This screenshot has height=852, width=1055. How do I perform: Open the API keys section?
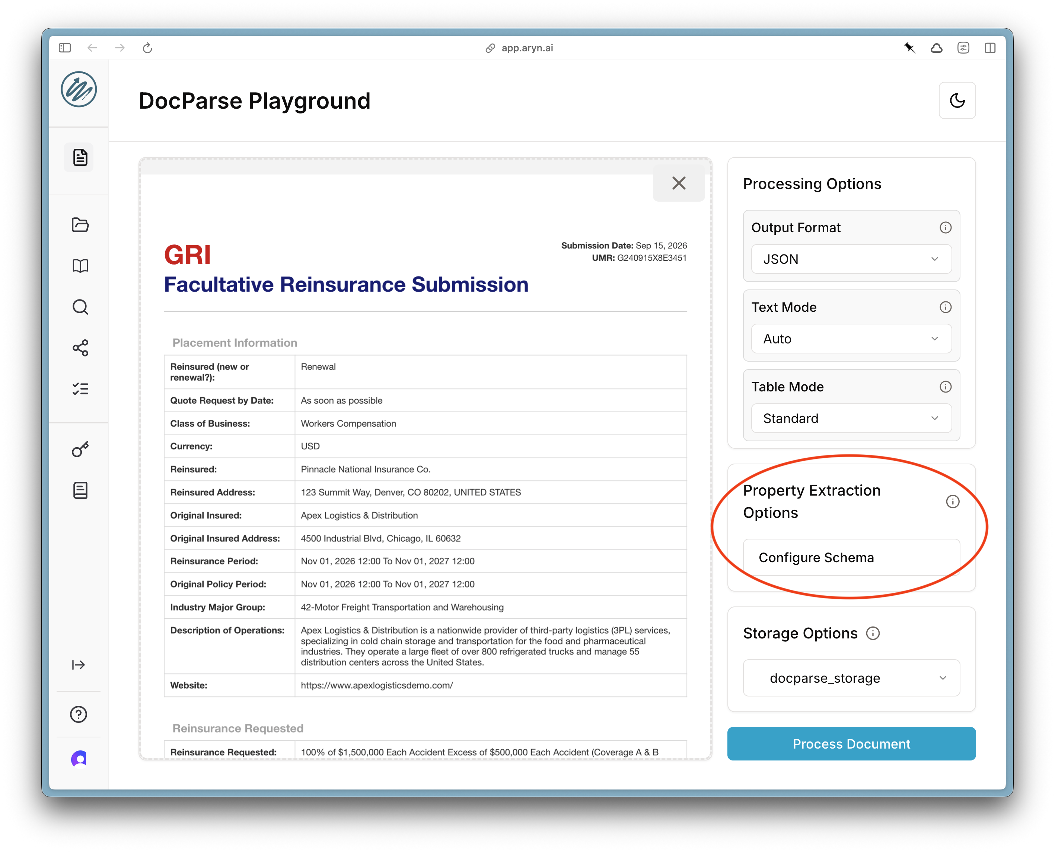(x=80, y=449)
